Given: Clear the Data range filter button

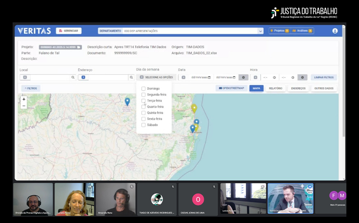Looking at the screenshot, I should click(243, 78).
